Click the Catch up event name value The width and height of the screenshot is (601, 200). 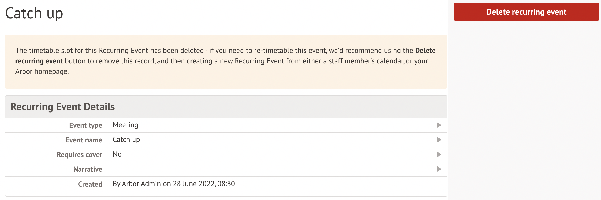click(x=126, y=140)
